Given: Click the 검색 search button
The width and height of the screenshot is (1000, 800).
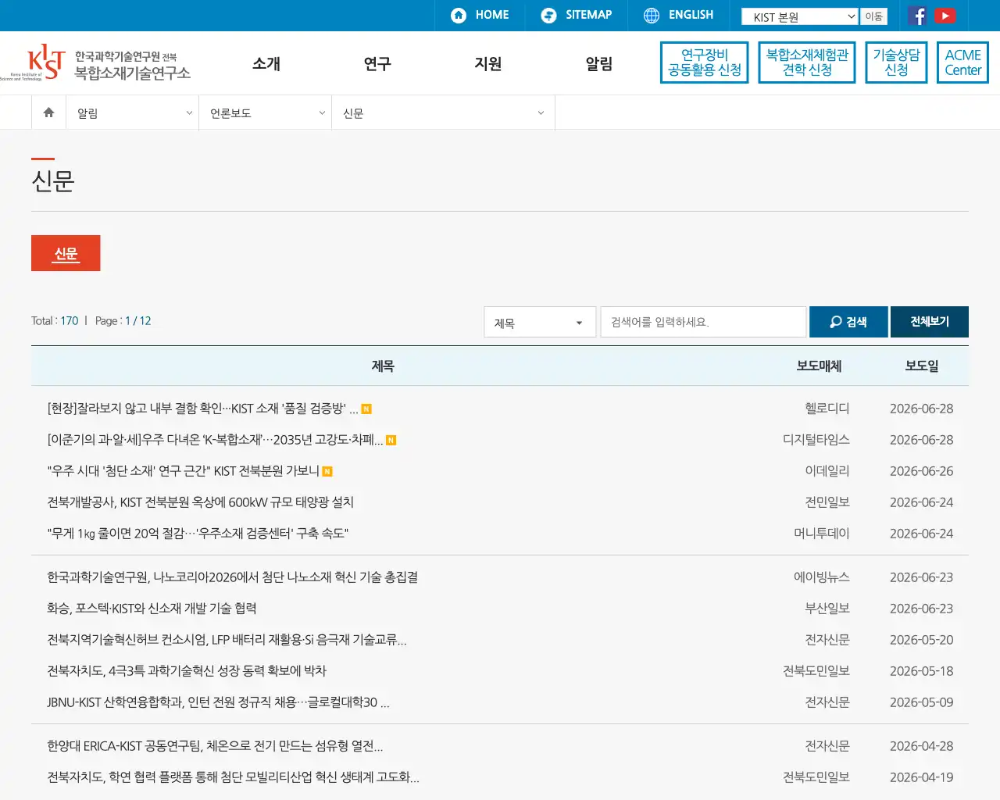Looking at the screenshot, I should tap(848, 322).
